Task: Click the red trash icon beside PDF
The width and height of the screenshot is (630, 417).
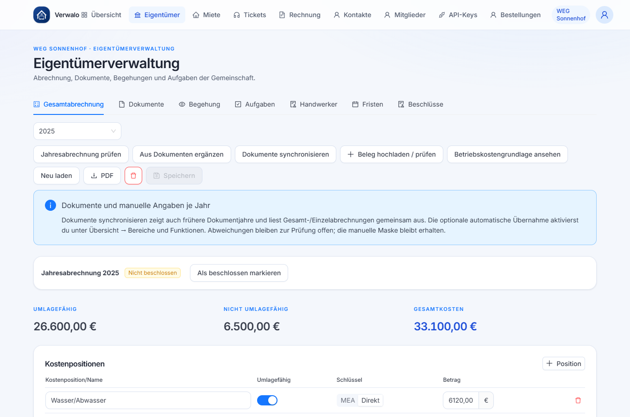Action: 133,176
